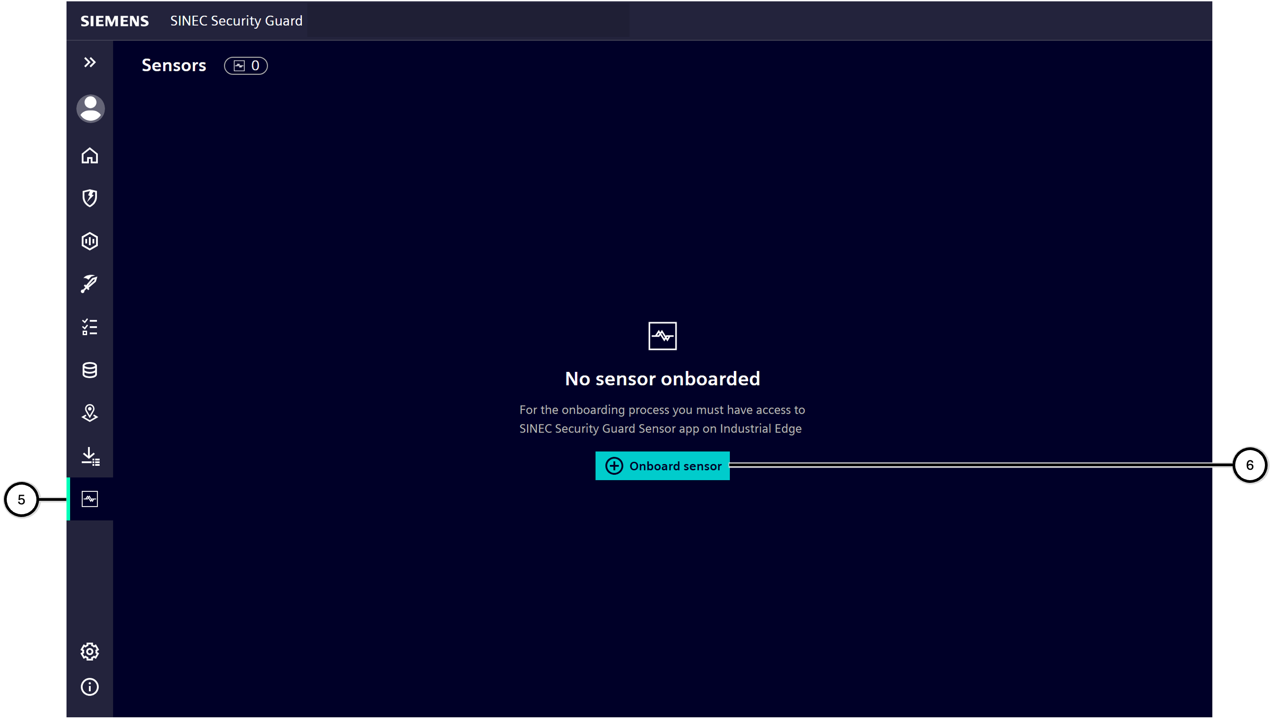Expand the sidebar navigation with double chevron
The height and width of the screenshot is (720, 1273).
89,62
